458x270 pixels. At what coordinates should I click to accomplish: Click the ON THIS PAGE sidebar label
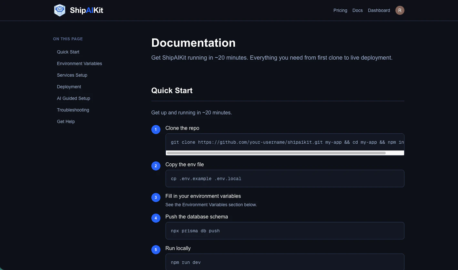(68, 39)
